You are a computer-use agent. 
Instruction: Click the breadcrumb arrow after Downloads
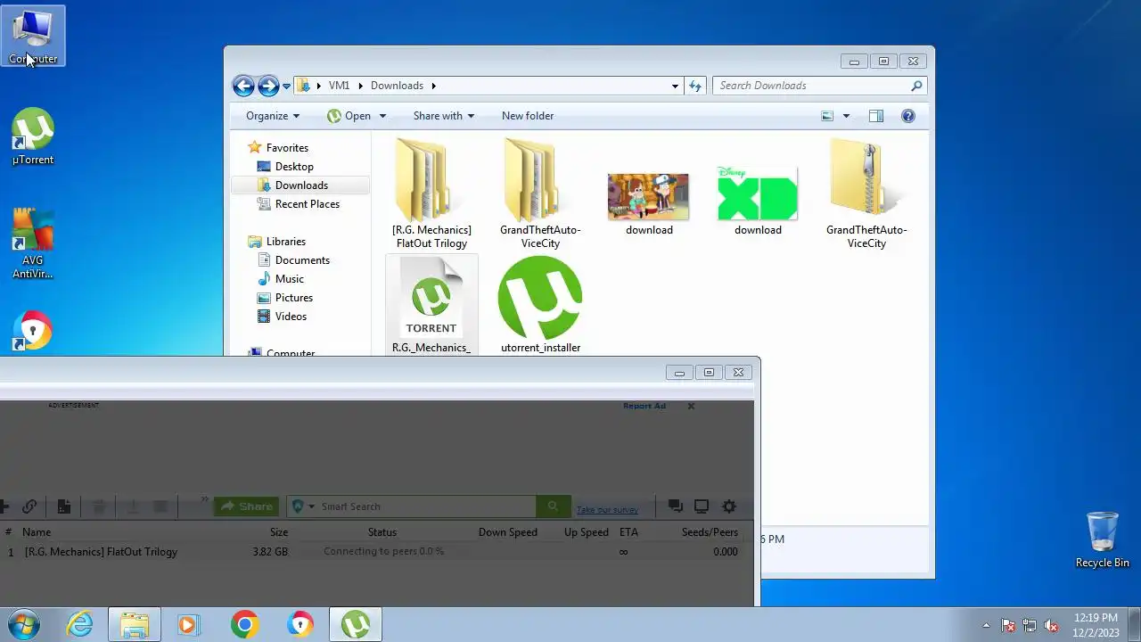click(433, 86)
